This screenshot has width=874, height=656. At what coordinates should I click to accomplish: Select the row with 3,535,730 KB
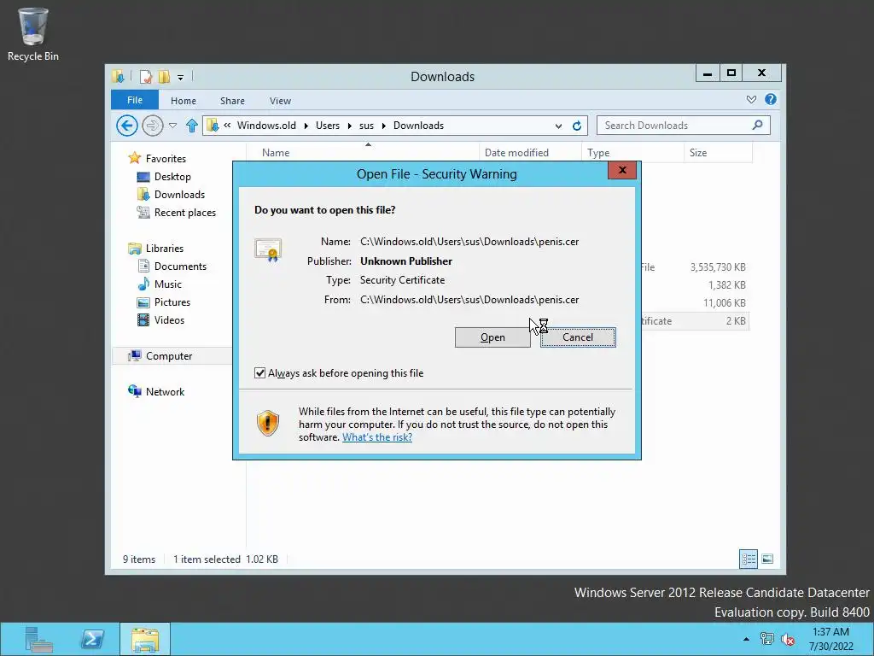tap(695, 267)
